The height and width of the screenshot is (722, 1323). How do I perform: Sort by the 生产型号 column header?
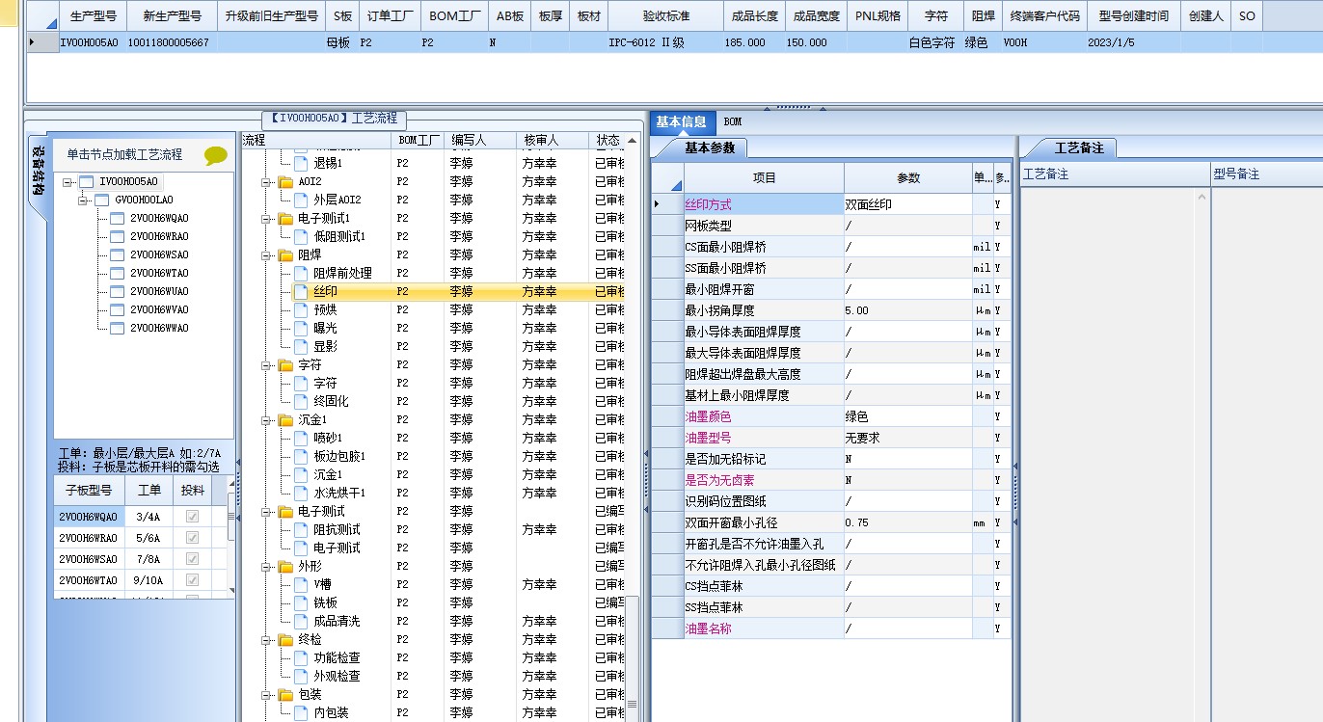pos(94,16)
